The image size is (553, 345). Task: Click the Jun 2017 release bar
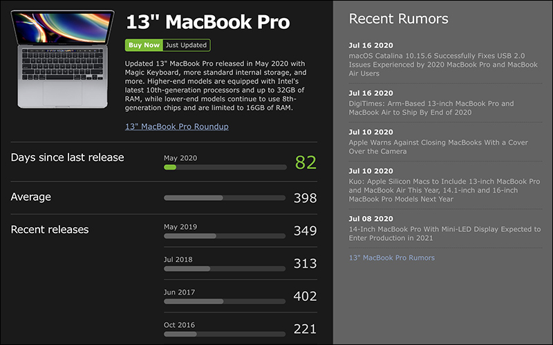click(225, 301)
